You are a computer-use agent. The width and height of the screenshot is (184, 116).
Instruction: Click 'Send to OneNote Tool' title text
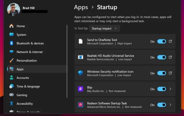pos(102,40)
